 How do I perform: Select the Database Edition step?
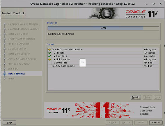click(x=17, y=49)
